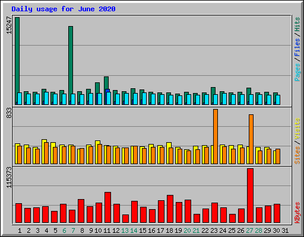This screenshot has width=304, height=237.
Task: Click the tallest red KBytes bar on day 27
Action: click(250, 196)
